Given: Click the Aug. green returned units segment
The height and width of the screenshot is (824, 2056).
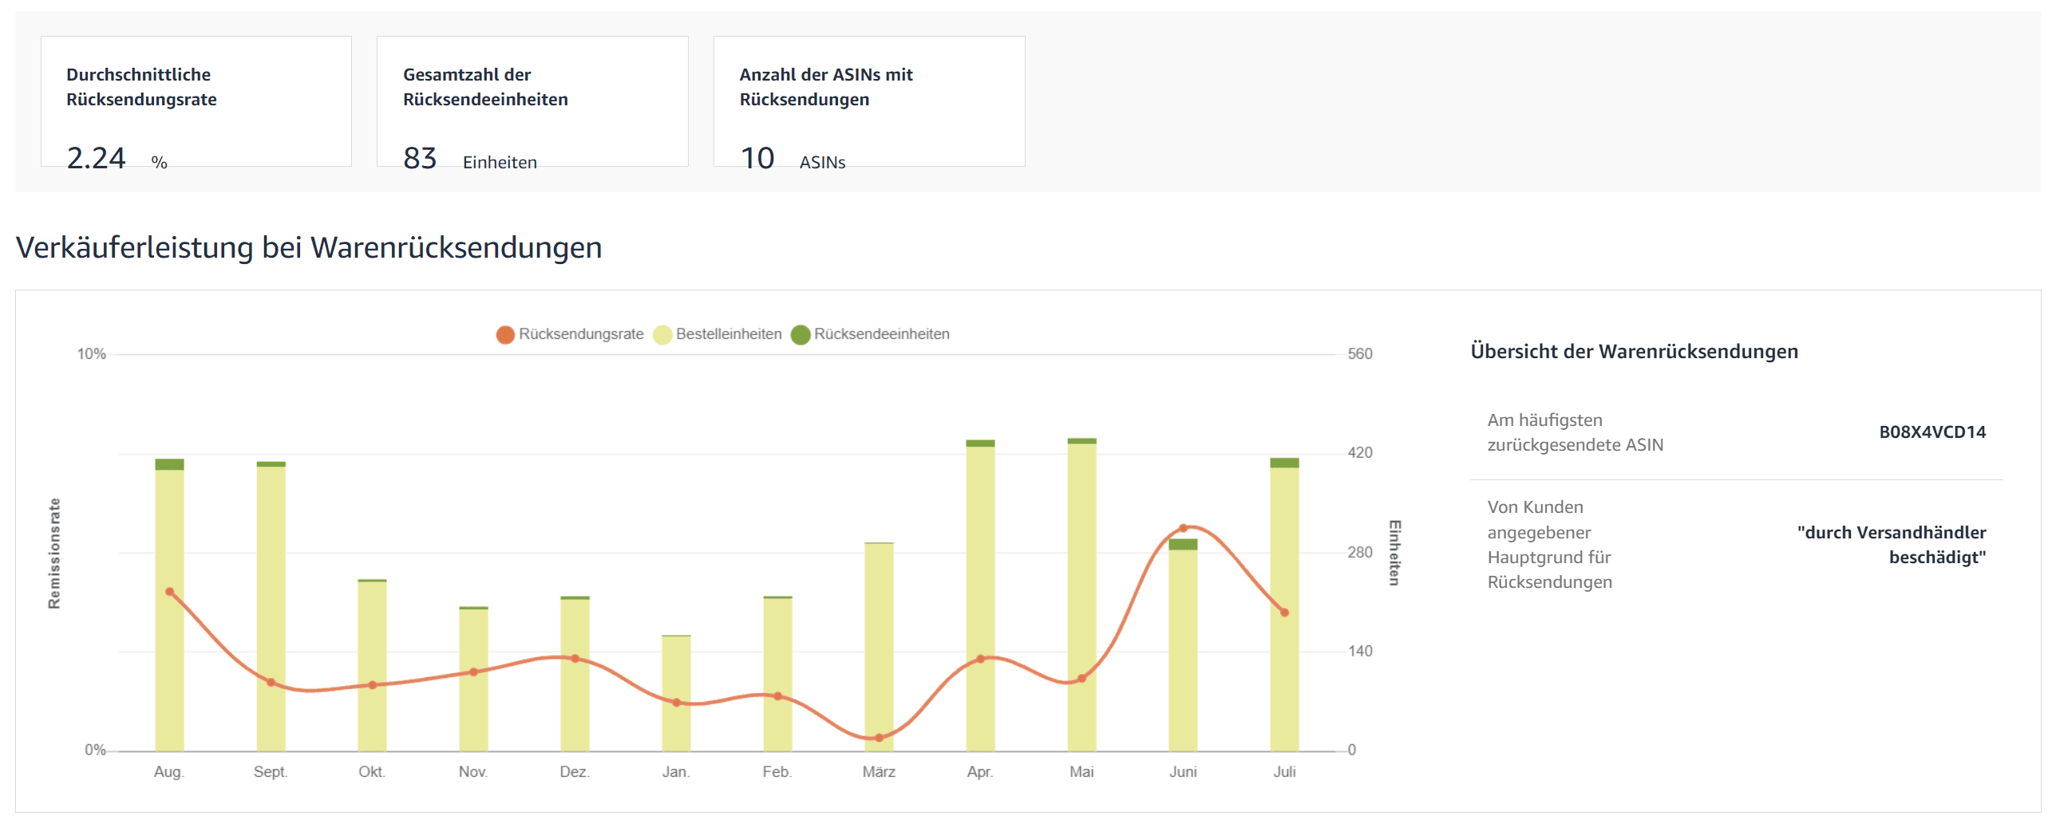Looking at the screenshot, I should [169, 464].
